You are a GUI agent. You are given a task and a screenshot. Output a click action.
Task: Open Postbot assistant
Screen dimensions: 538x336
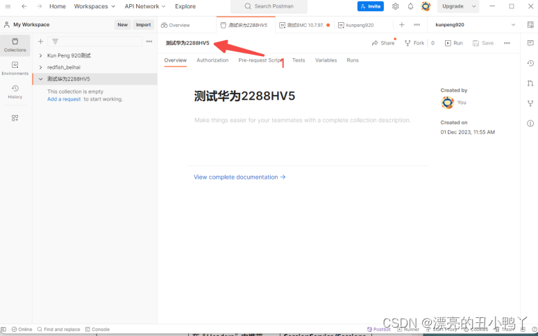pyautogui.click(x=379, y=329)
